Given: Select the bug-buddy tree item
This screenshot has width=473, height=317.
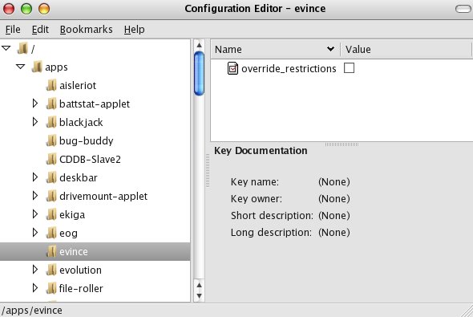Looking at the screenshot, I should coord(87,140).
